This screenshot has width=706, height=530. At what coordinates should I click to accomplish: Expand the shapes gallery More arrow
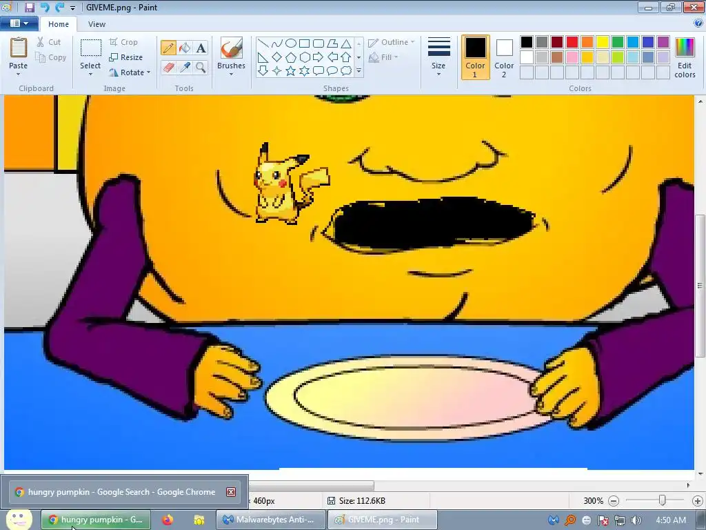click(359, 71)
